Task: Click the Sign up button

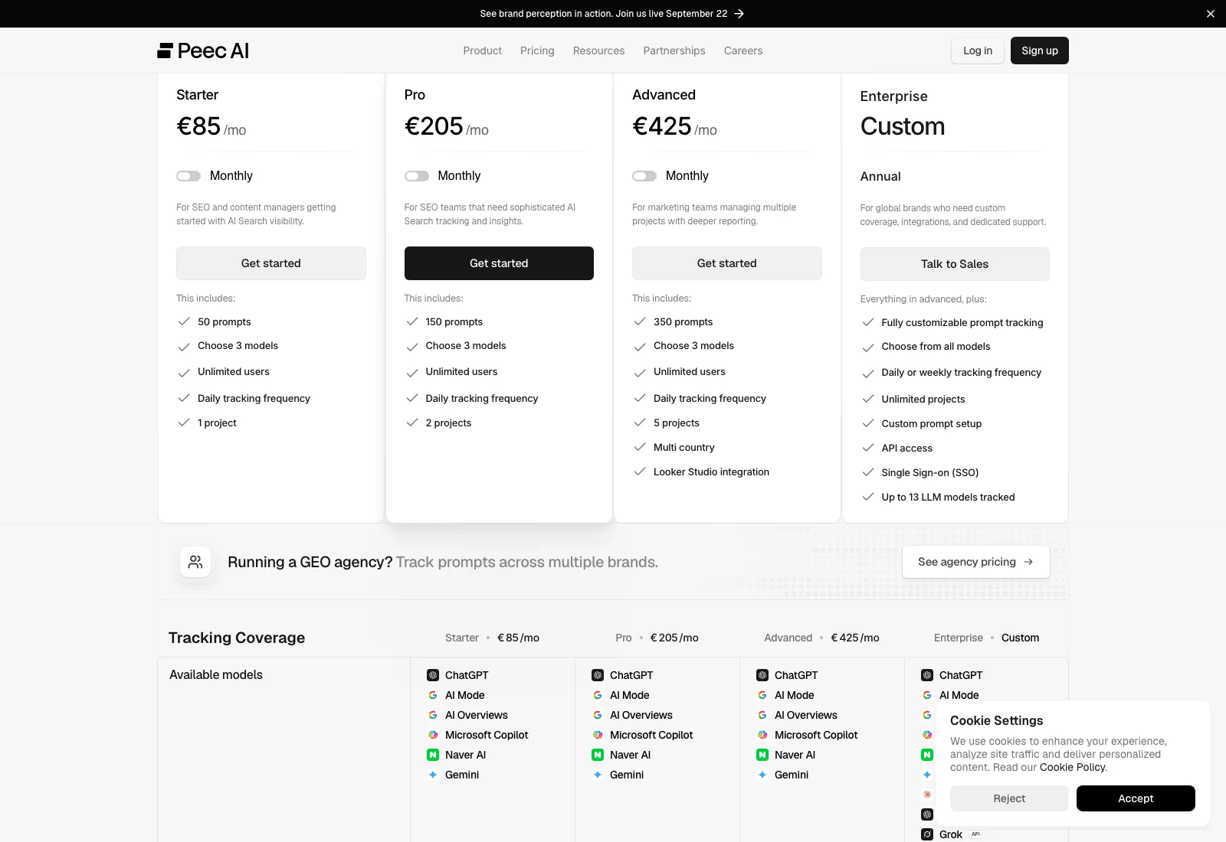Action: [x=1040, y=51]
